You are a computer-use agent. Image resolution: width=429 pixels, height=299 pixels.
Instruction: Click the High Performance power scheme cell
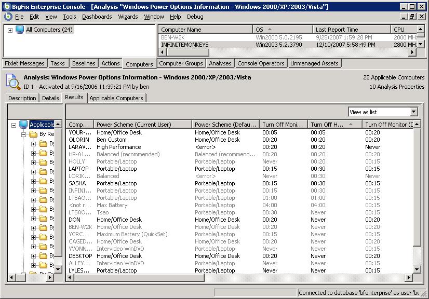tap(119, 147)
